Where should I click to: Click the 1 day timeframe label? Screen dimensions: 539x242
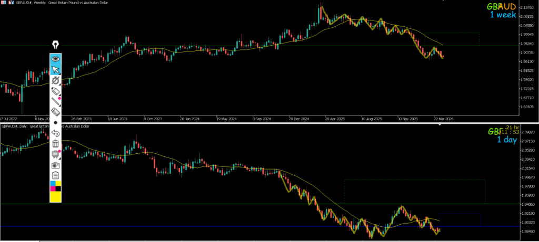tap(508, 140)
